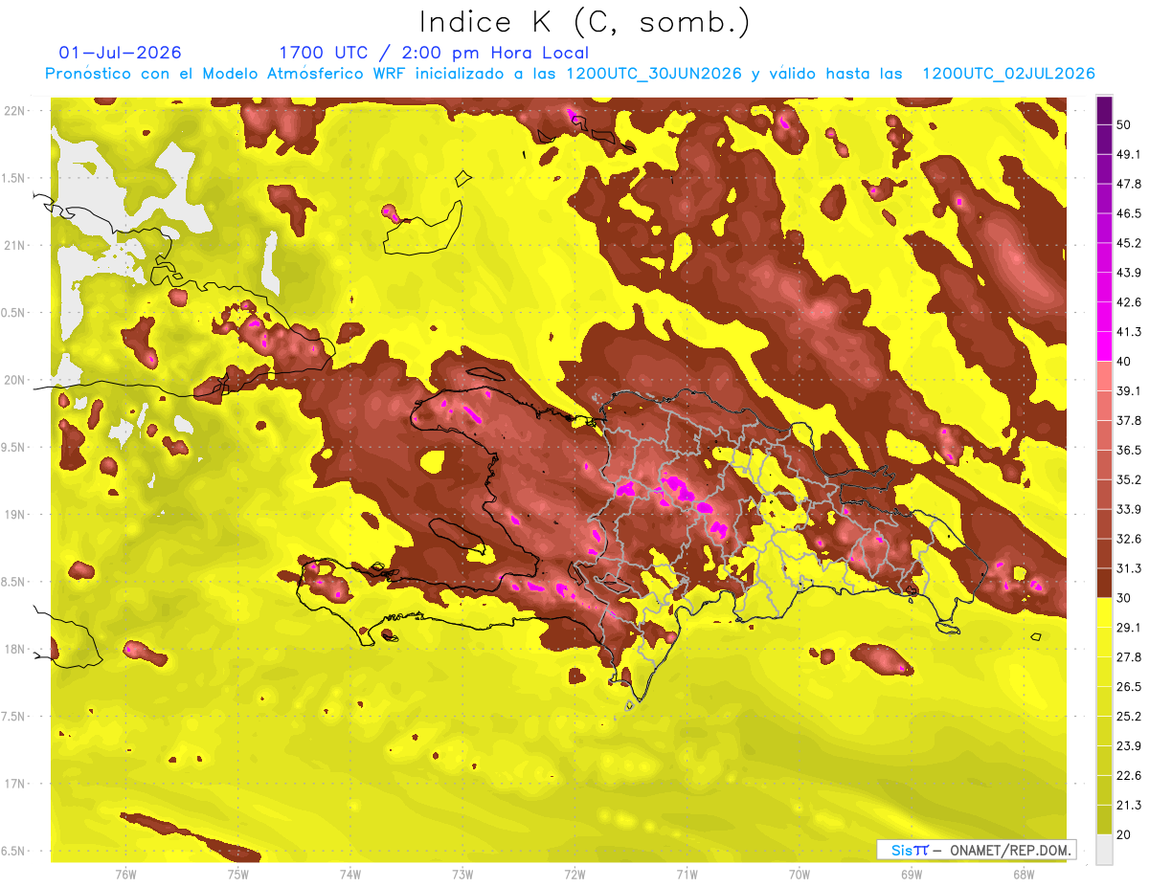The width and height of the screenshot is (1149, 887).
Task: Pick the dark purple swatch above the 50 value
Action: tap(1104, 110)
